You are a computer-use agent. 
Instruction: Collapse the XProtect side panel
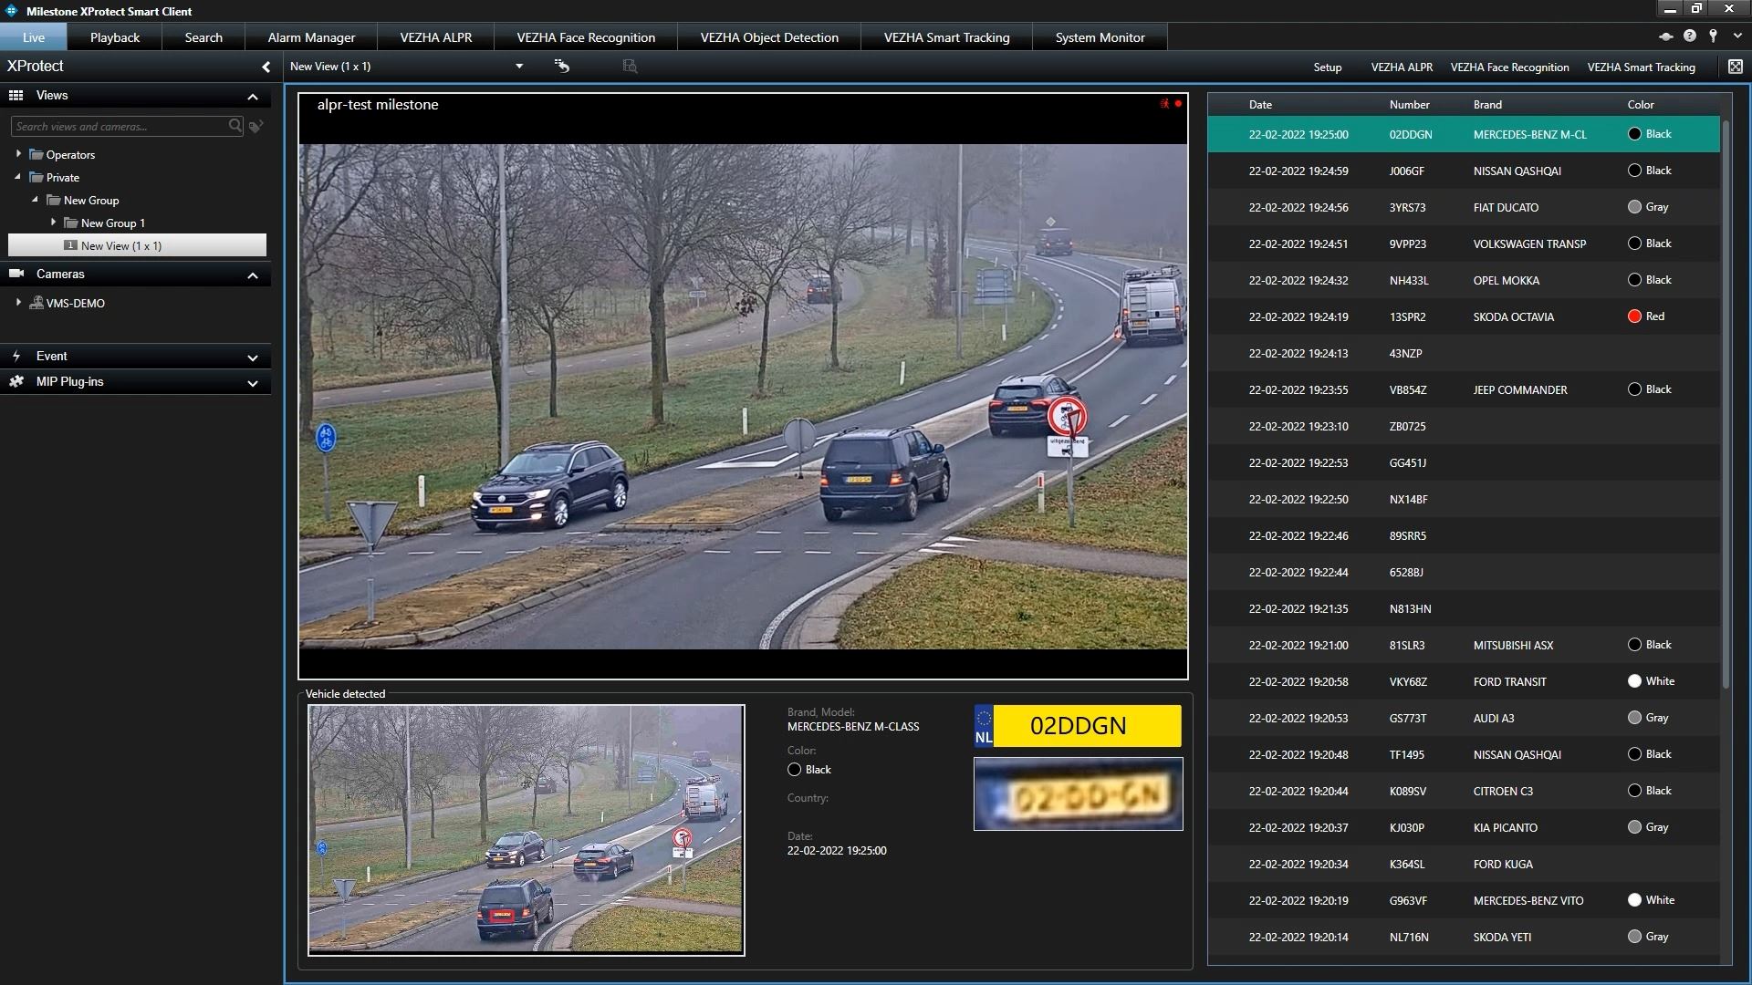coord(266,67)
